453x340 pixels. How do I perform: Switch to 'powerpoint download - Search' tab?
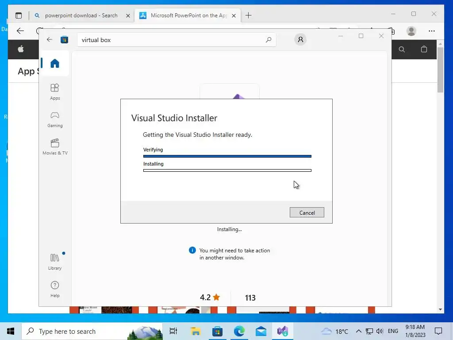81,15
